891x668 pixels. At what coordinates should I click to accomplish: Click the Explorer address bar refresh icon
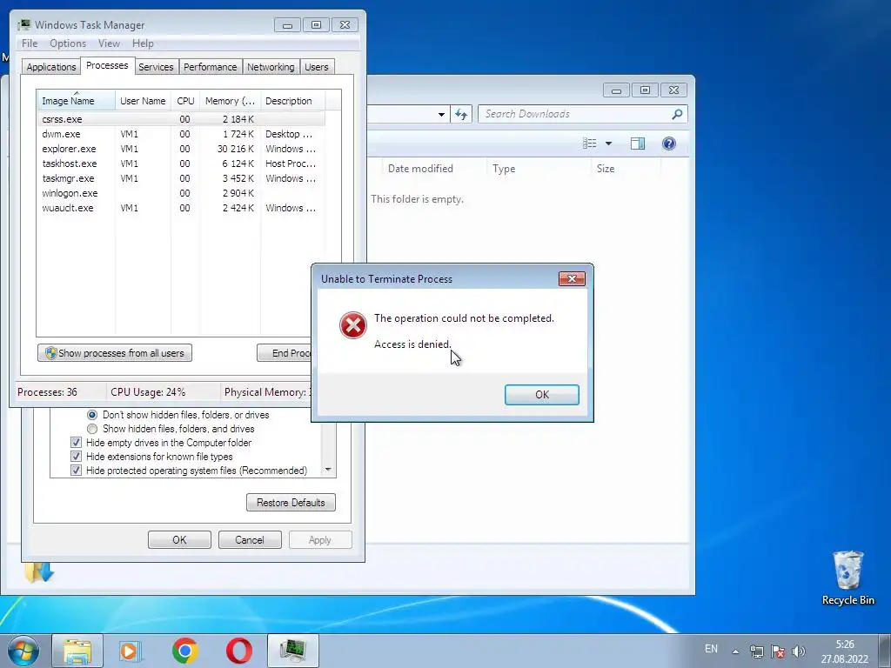461,114
